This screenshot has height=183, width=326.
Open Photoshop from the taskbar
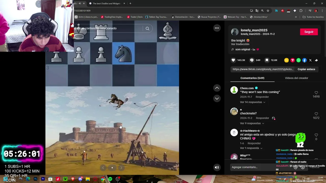click(x=35, y=179)
